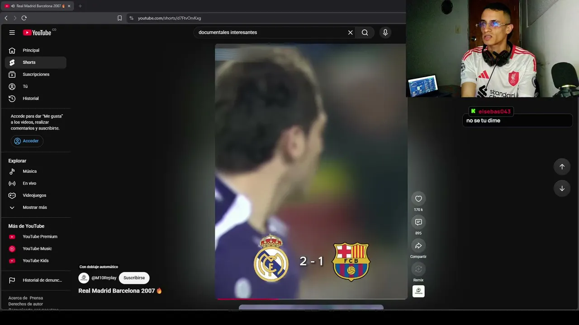Viewport: 579px width, 325px height.
Task: Open Principal in the sidebar
Action: coord(36,51)
